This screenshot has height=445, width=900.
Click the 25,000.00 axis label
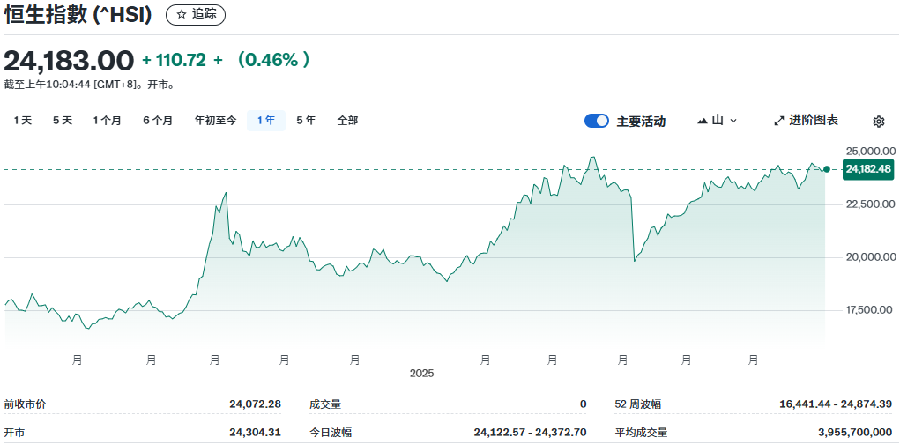[871, 152]
